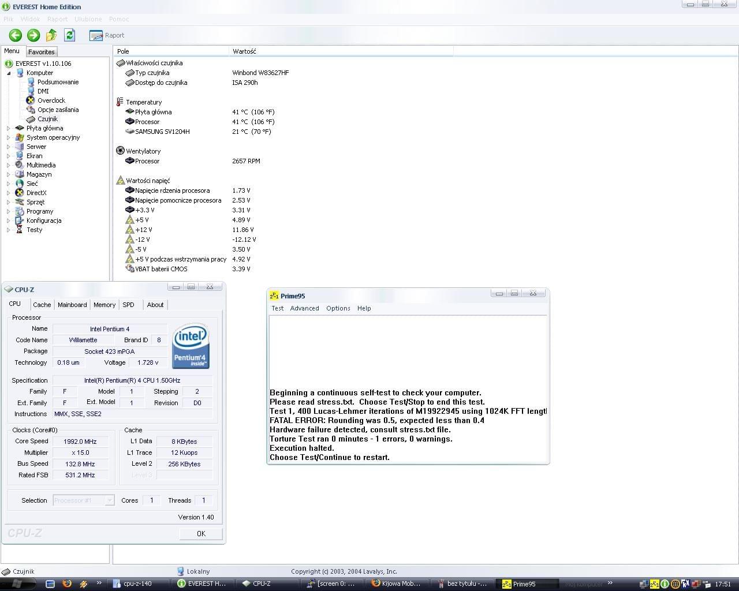Expand the Magazyn tree node
739x591 pixels.
click(9, 174)
